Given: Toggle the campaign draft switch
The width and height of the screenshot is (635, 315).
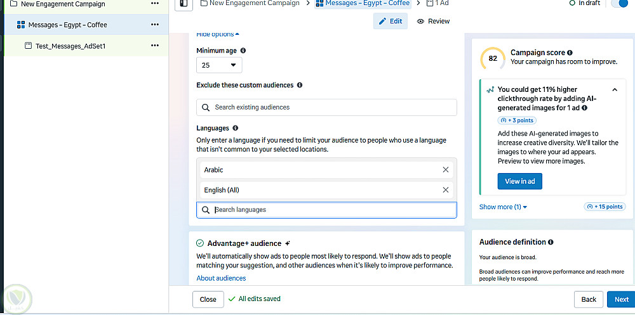Looking at the screenshot, I should point(618,4).
